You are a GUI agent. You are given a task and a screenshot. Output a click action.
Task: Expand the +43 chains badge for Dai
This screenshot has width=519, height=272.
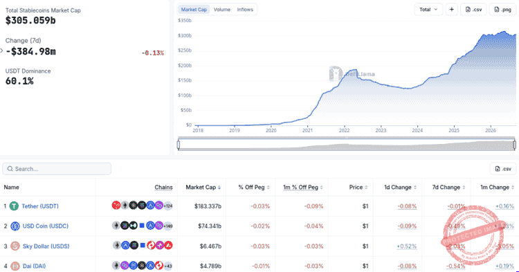pos(168,266)
